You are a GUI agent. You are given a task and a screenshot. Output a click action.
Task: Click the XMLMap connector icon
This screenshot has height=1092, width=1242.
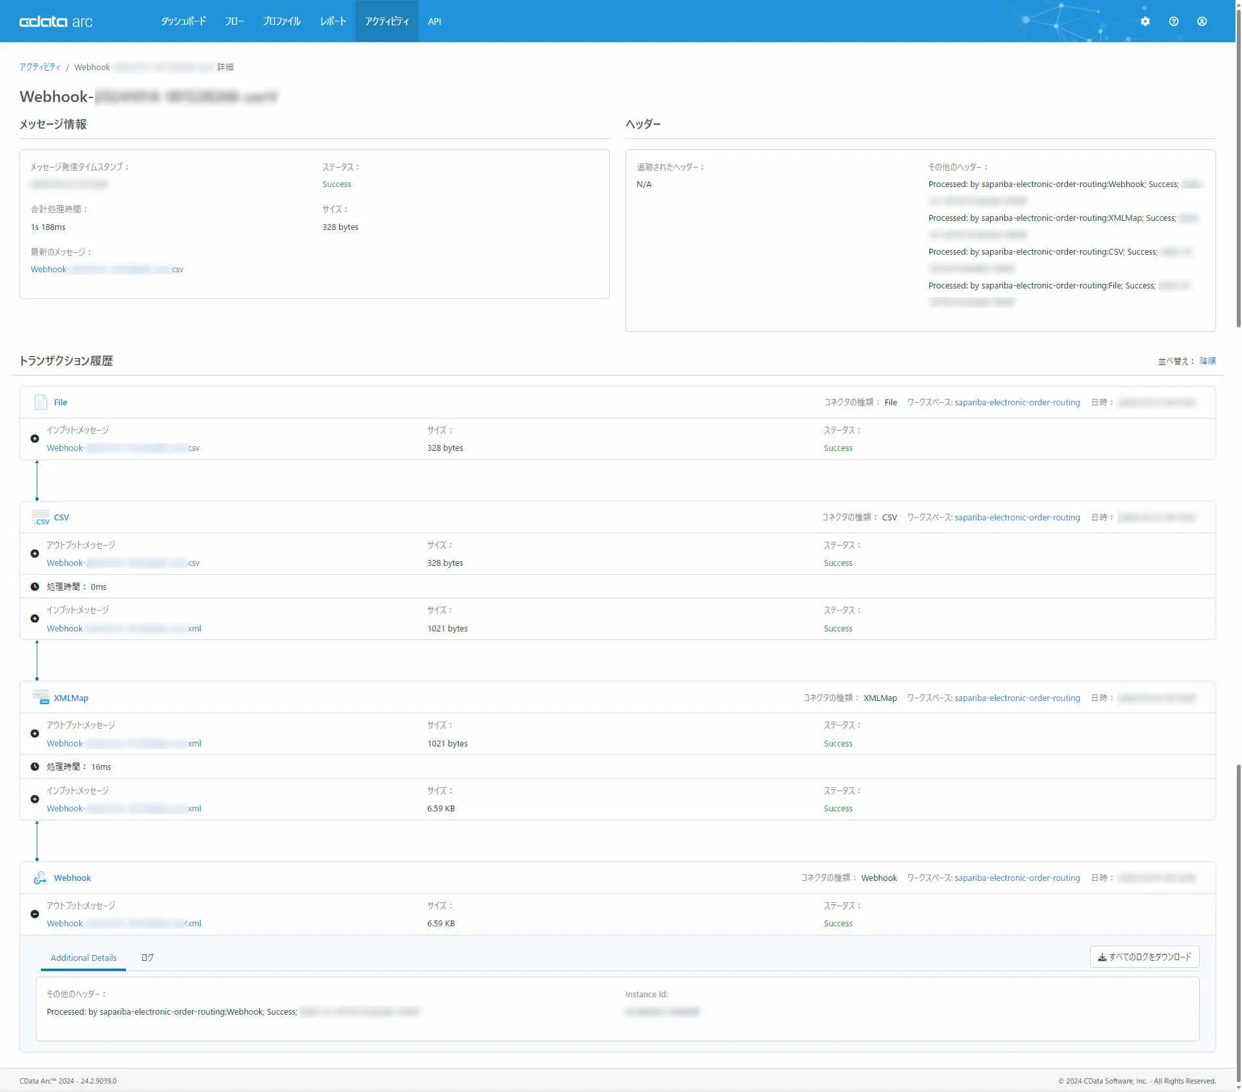point(40,698)
